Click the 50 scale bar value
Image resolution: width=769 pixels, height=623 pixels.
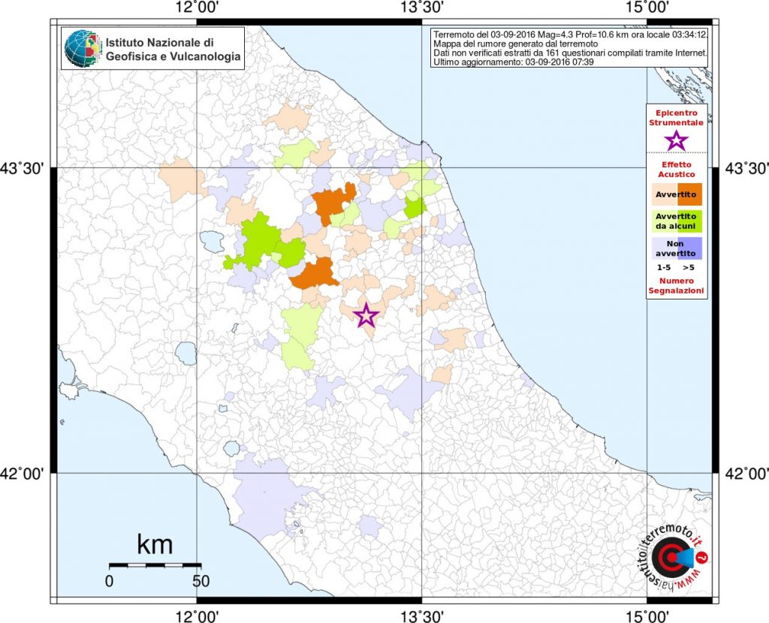point(201,581)
